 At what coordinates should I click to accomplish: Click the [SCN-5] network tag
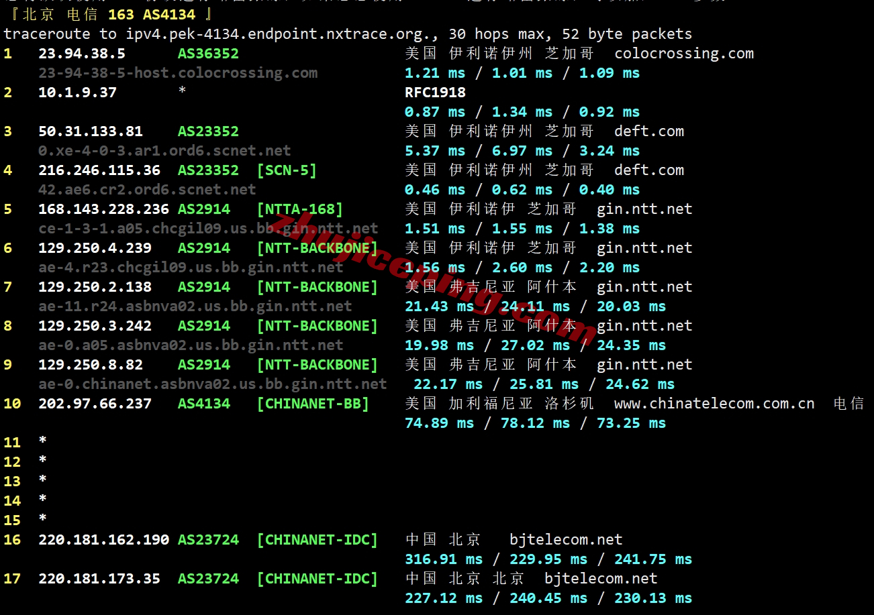click(287, 170)
